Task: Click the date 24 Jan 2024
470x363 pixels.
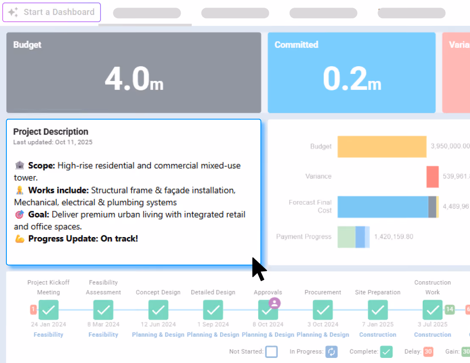Action: (x=48, y=324)
